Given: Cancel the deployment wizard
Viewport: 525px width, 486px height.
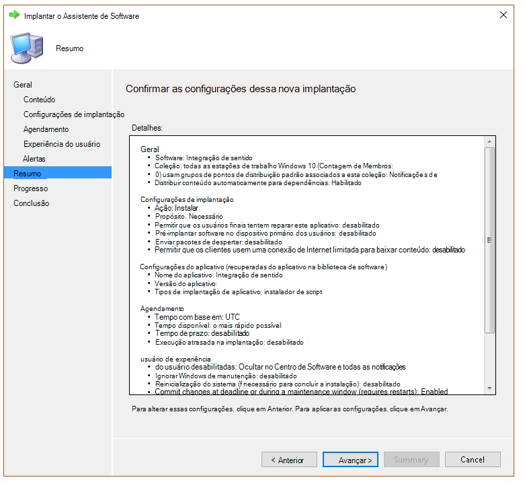Looking at the screenshot, I should 473,460.
